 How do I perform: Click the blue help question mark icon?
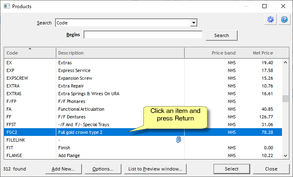click(284, 20)
